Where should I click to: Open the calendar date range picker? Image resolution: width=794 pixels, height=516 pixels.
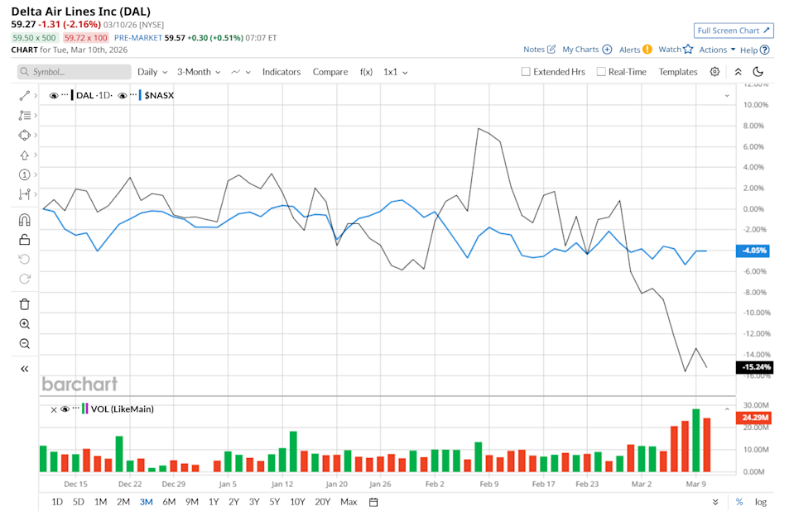pyautogui.click(x=373, y=502)
